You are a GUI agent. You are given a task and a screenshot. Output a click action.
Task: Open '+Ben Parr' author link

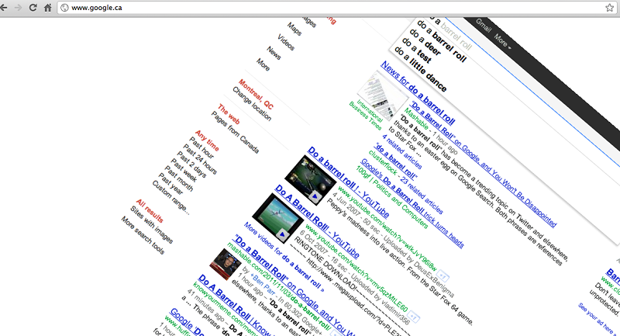(263, 285)
